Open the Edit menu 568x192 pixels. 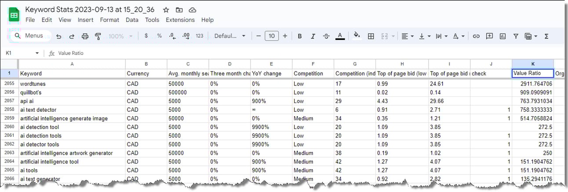[47, 20]
